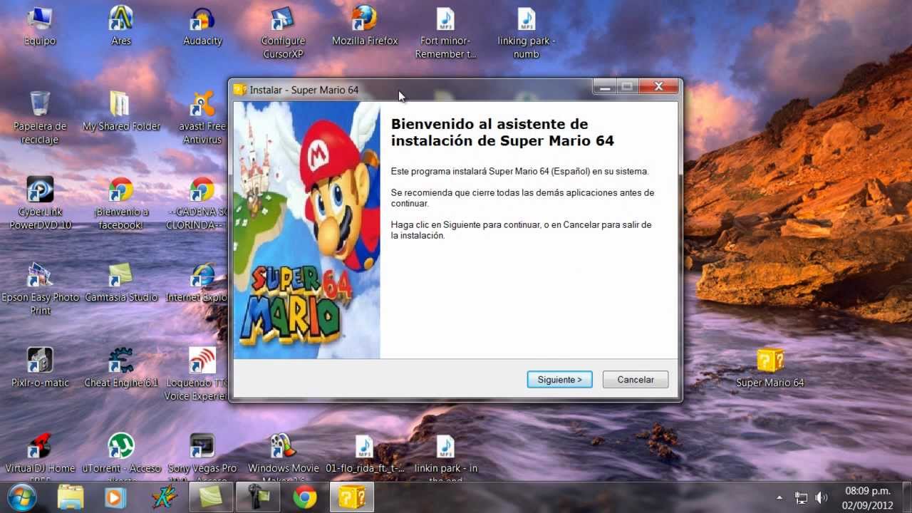Viewport: 912px width, 513px height.
Task: Click the 'Este programa instalará' sentence
Action: pos(520,172)
